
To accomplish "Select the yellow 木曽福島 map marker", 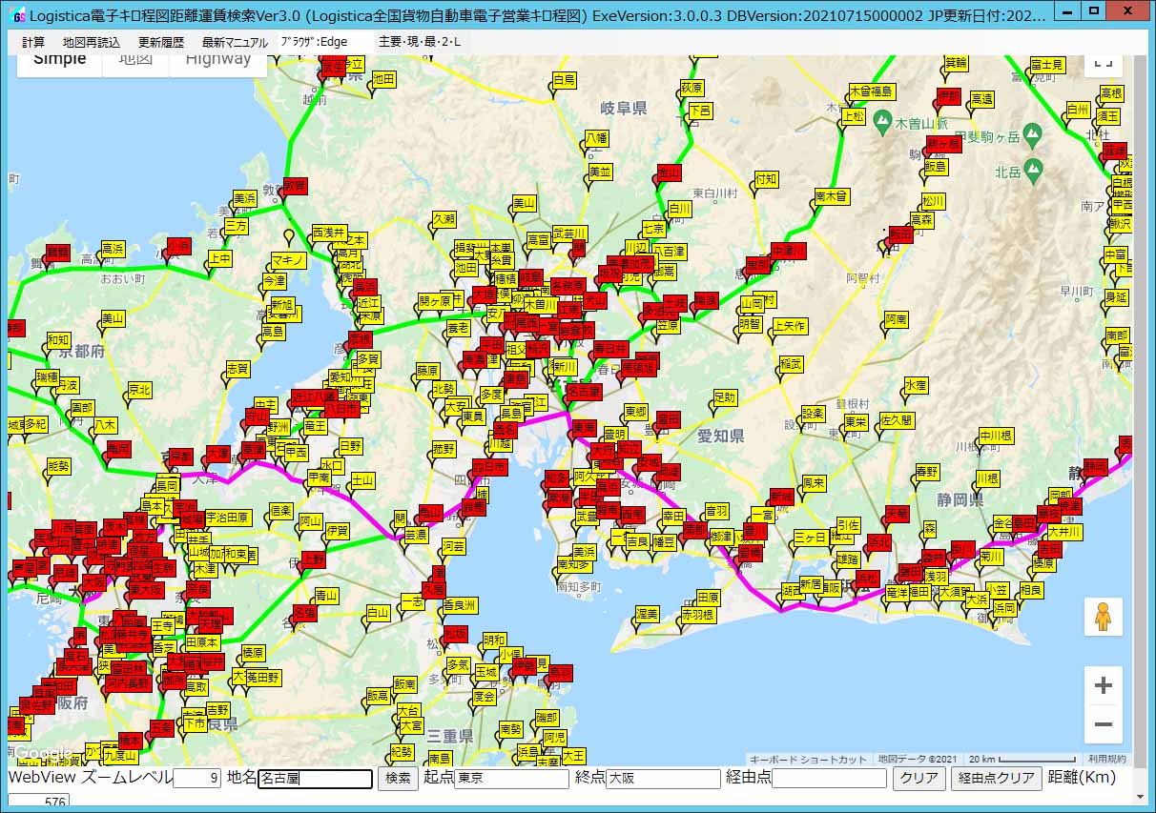I will 872,92.
